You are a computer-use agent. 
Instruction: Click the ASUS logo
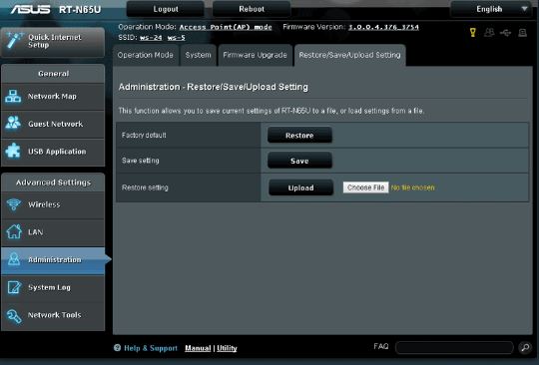click(30, 9)
